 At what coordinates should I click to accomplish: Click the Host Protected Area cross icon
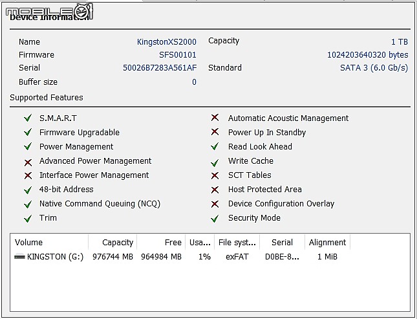(215, 190)
